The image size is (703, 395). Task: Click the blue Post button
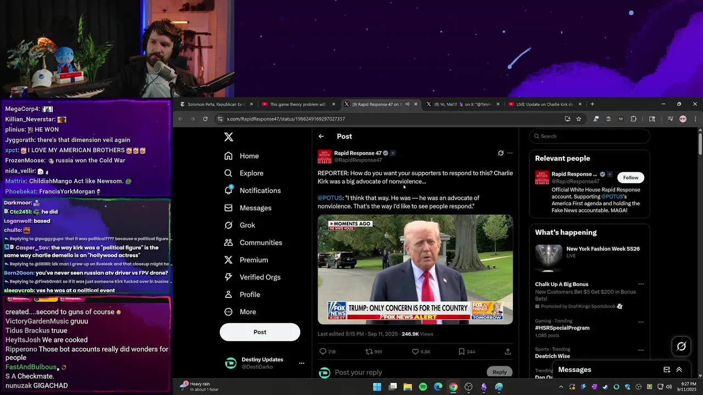click(260, 332)
